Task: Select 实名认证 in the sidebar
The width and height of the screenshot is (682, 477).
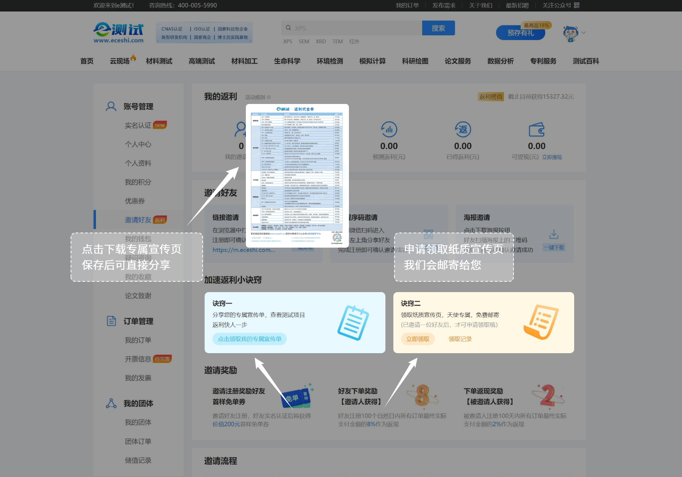Action: 138,125
